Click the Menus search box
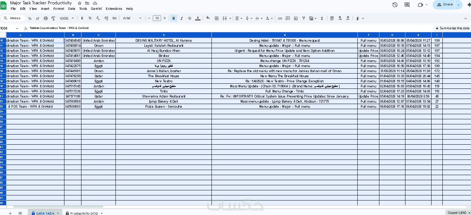This screenshot has width=471, height=215. 13,18
